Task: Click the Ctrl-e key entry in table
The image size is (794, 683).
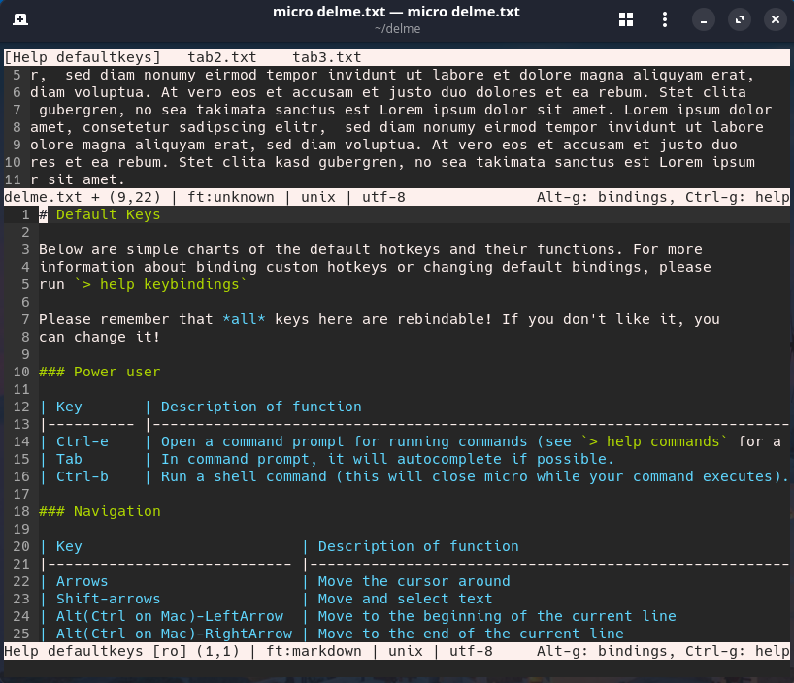Action: point(82,441)
